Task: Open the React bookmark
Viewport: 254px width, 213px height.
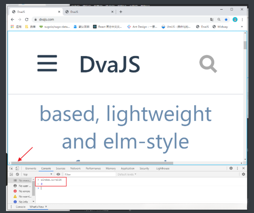Action: (x=107, y=26)
